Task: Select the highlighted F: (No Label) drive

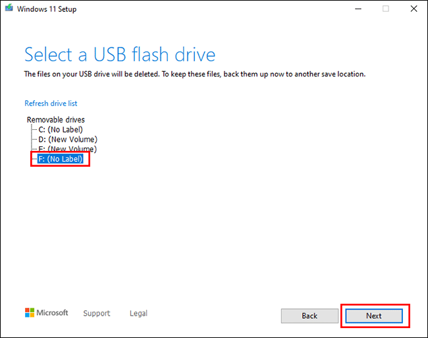Action: 60,159
